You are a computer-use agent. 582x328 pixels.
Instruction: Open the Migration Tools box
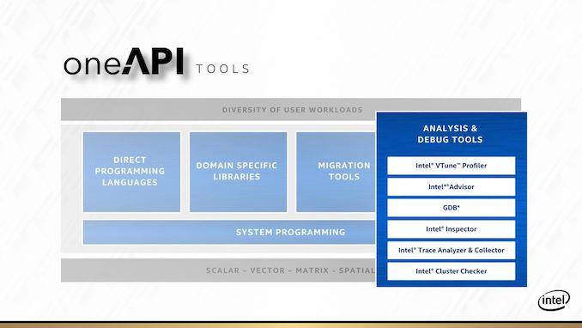click(x=336, y=172)
